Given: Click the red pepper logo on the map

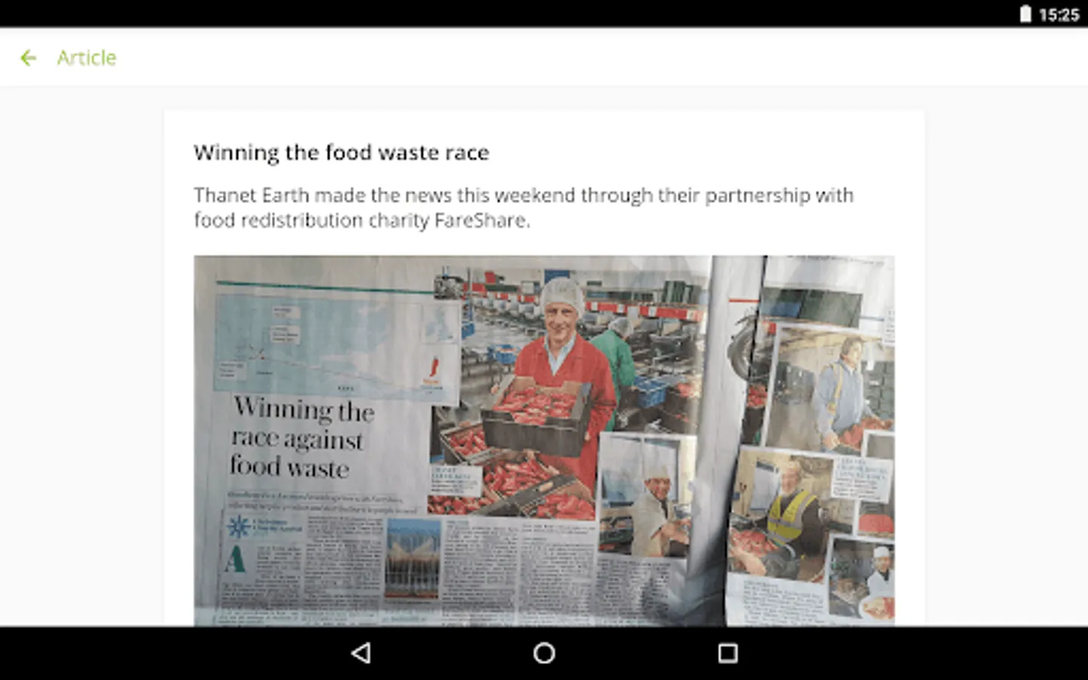Looking at the screenshot, I should coord(433,369).
